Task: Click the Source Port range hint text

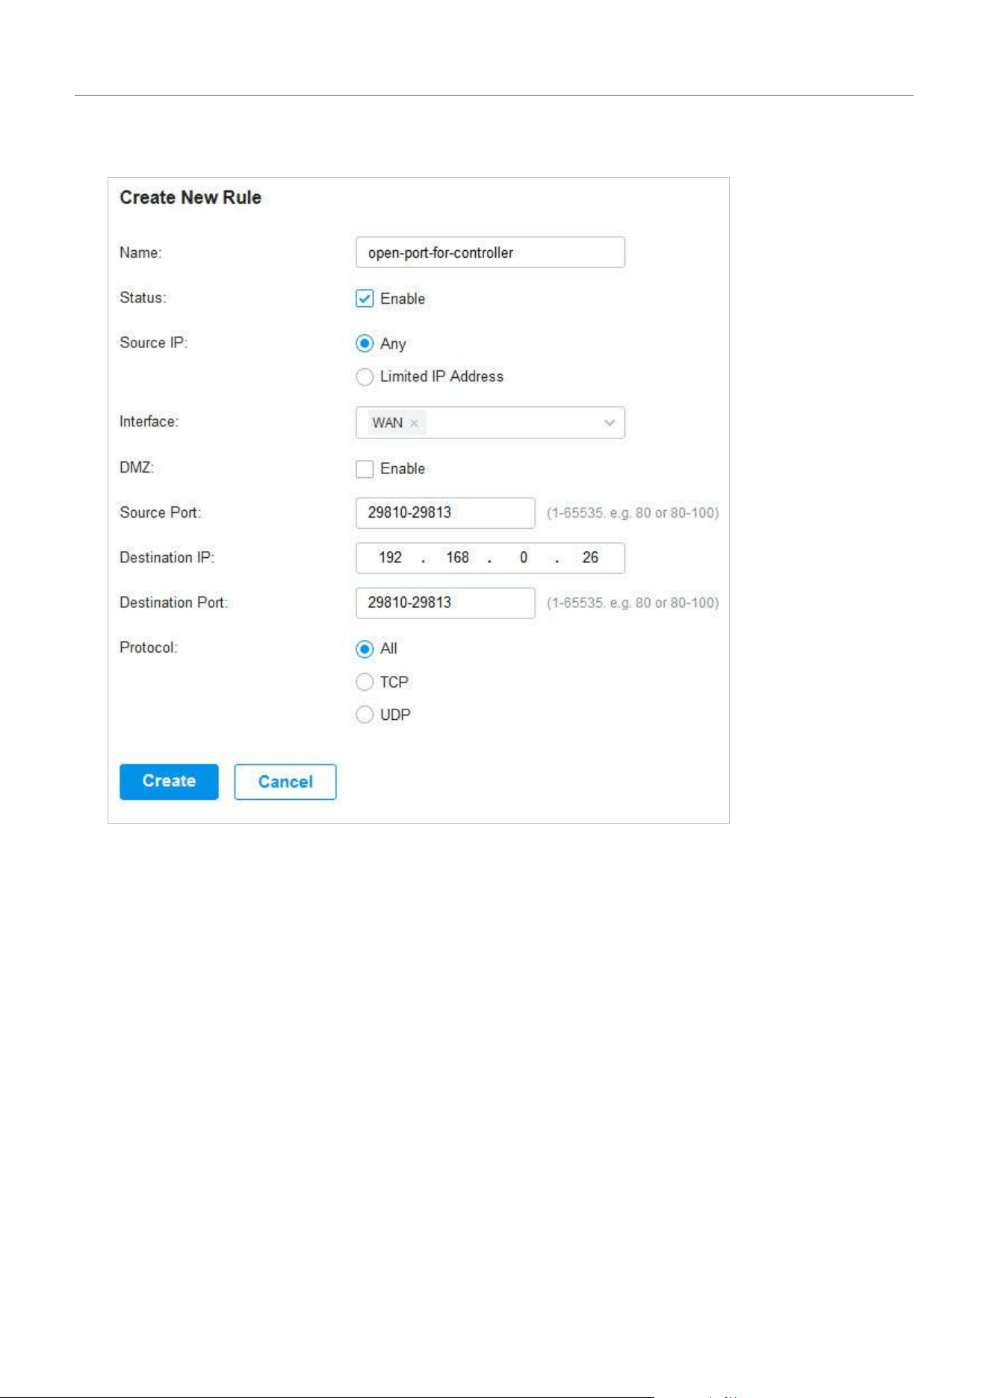Action: point(633,513)
